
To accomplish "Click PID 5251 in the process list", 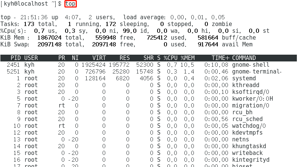I will (13, 72).
